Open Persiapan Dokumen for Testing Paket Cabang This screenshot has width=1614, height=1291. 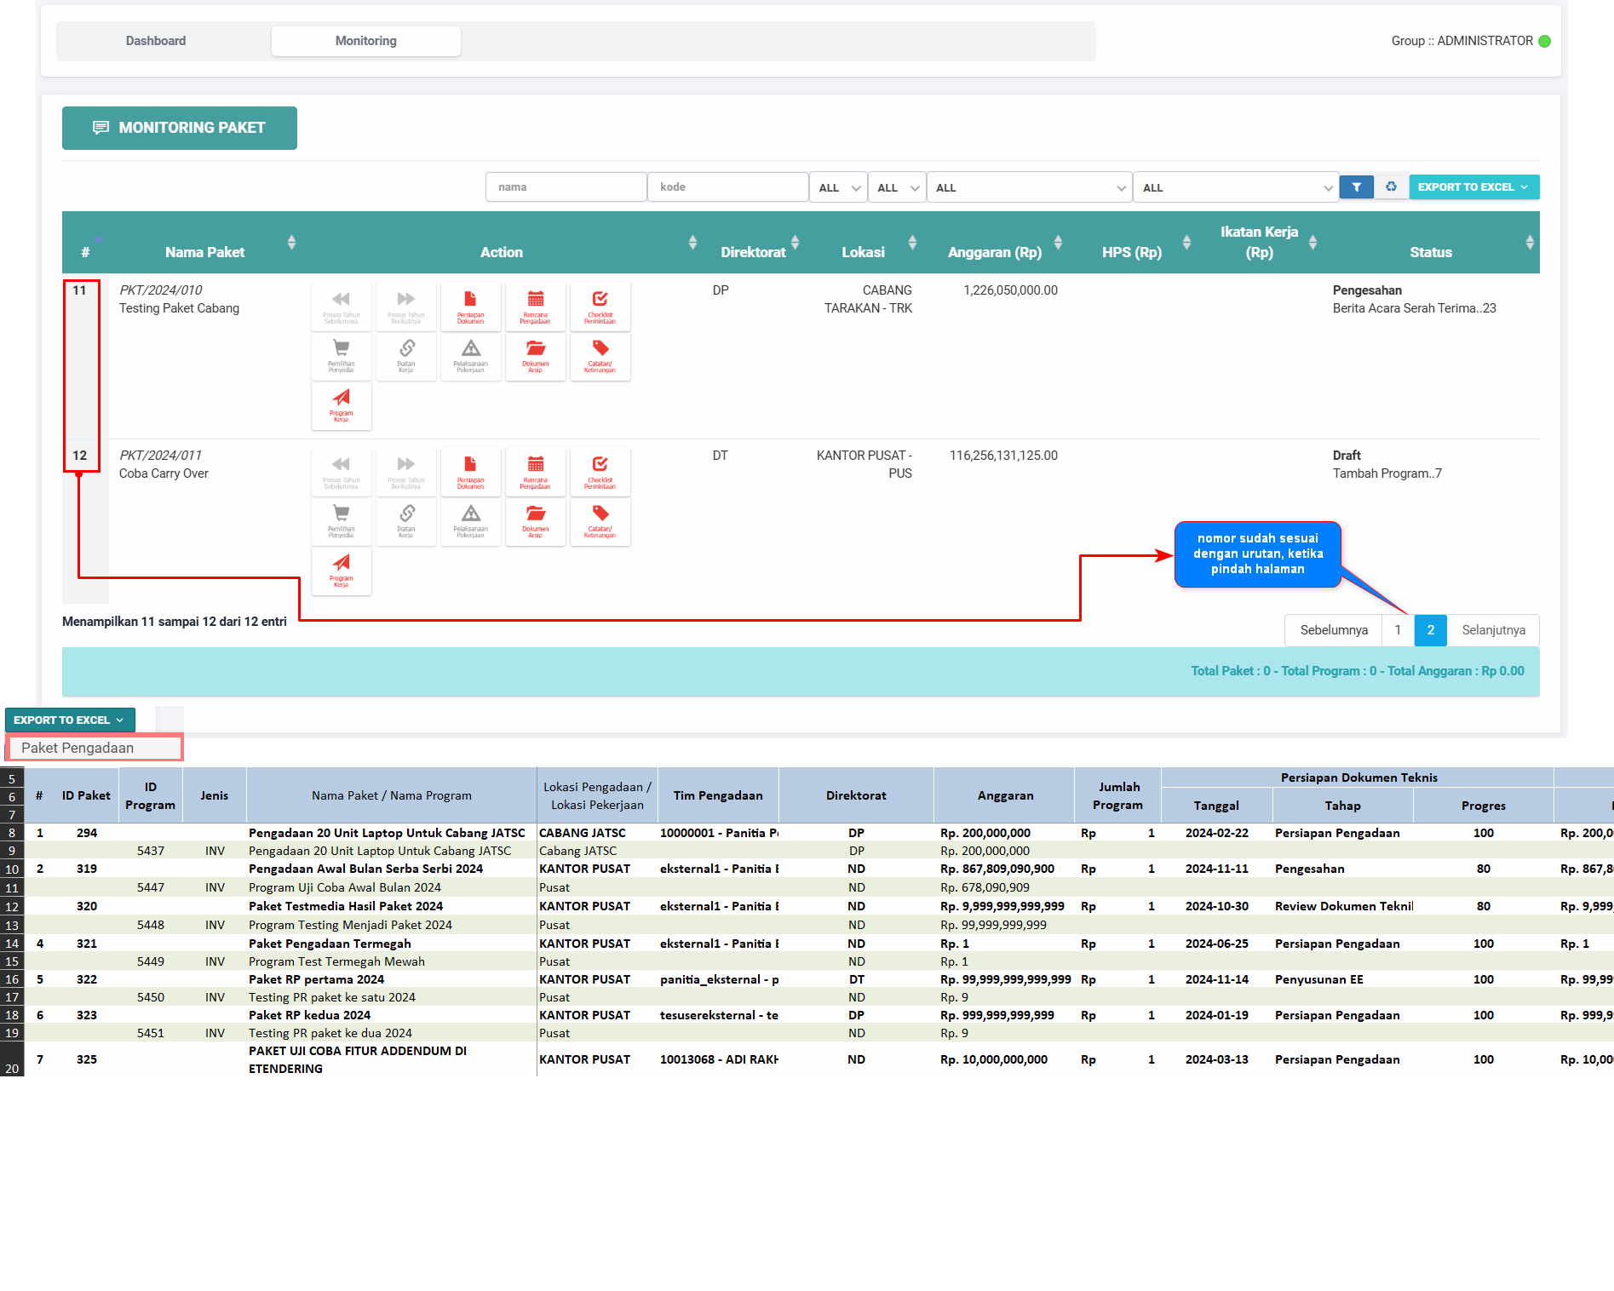point(470,307)
